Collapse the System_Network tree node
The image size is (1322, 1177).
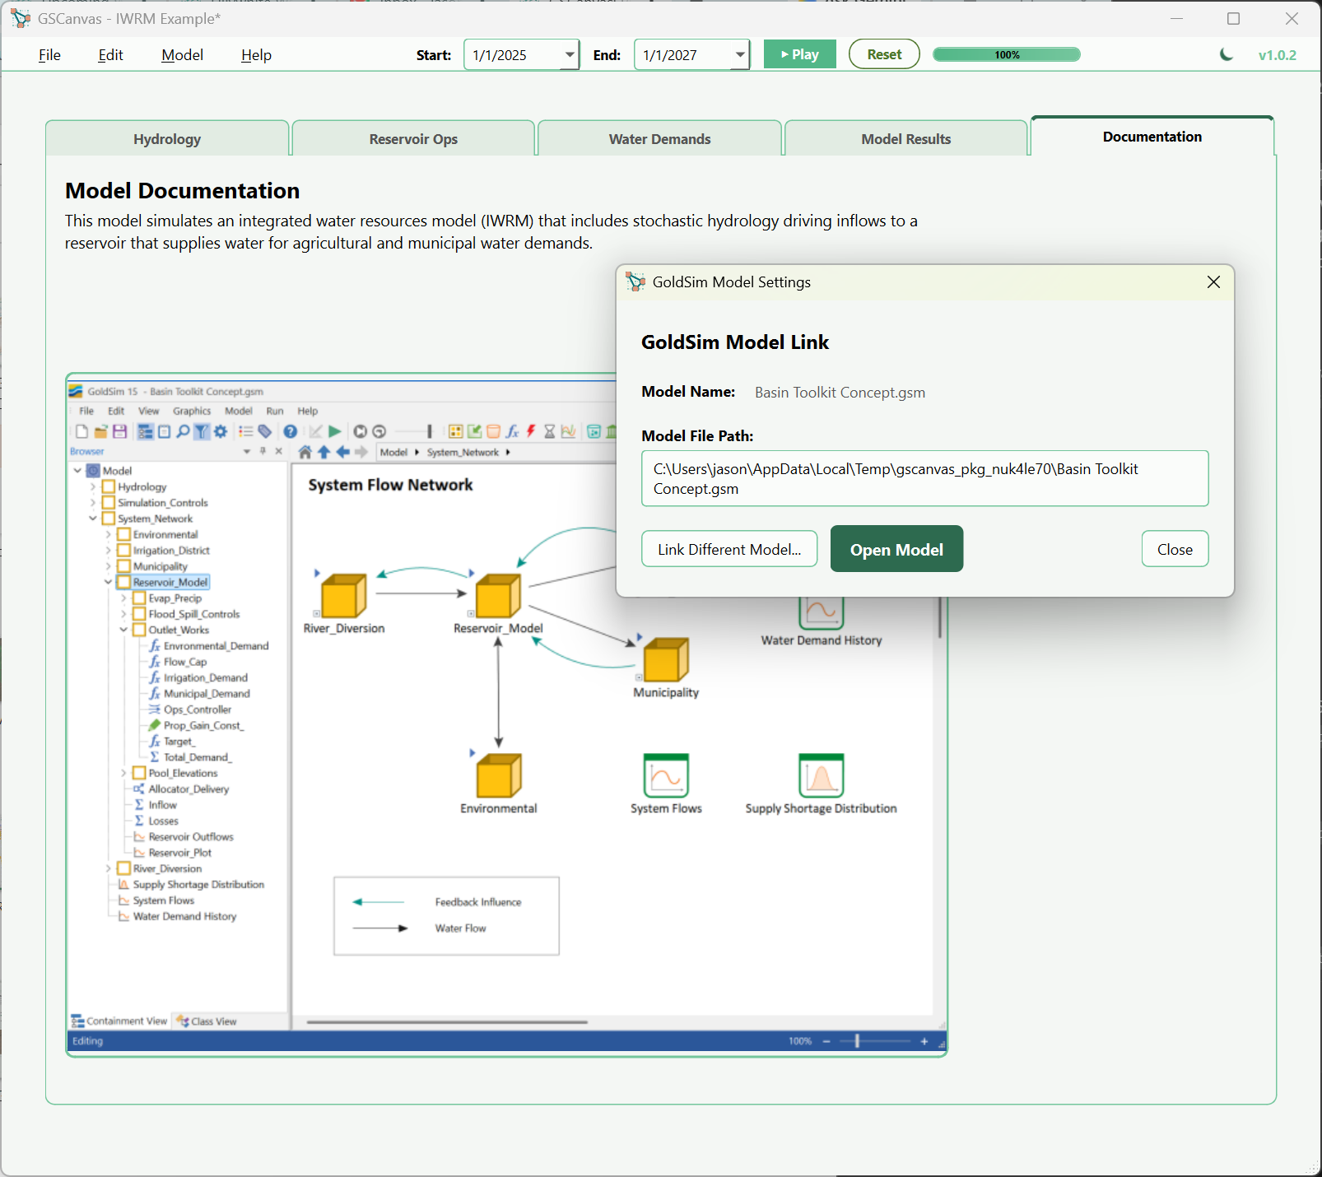tap(93, 519)
